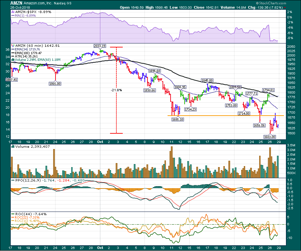Click the Volume 2.39M overlay legend icon
The image size is (301, 251).
pos(12,60)
